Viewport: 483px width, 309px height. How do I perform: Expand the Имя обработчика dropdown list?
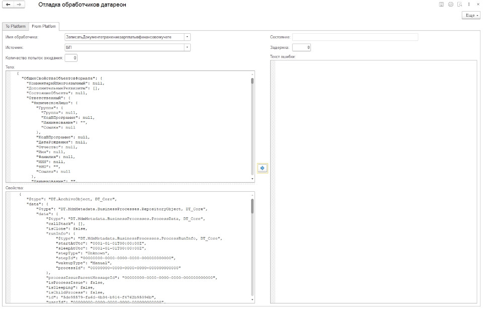tap(187, 37)
